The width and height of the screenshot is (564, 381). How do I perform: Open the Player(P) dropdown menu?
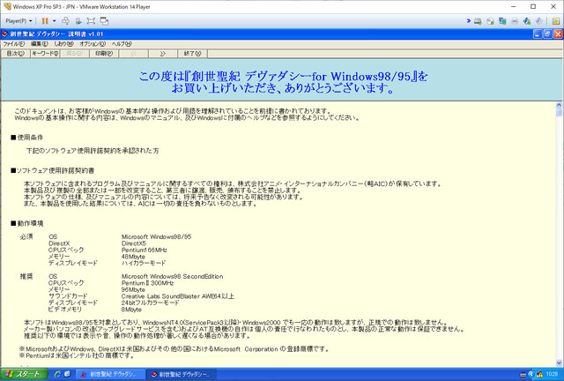[x=19, y=21]
